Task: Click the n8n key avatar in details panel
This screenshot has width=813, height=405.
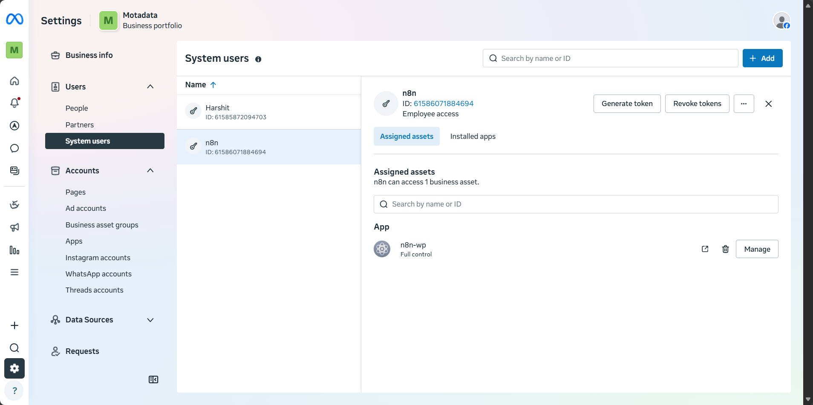Action: tap(386, 103)
